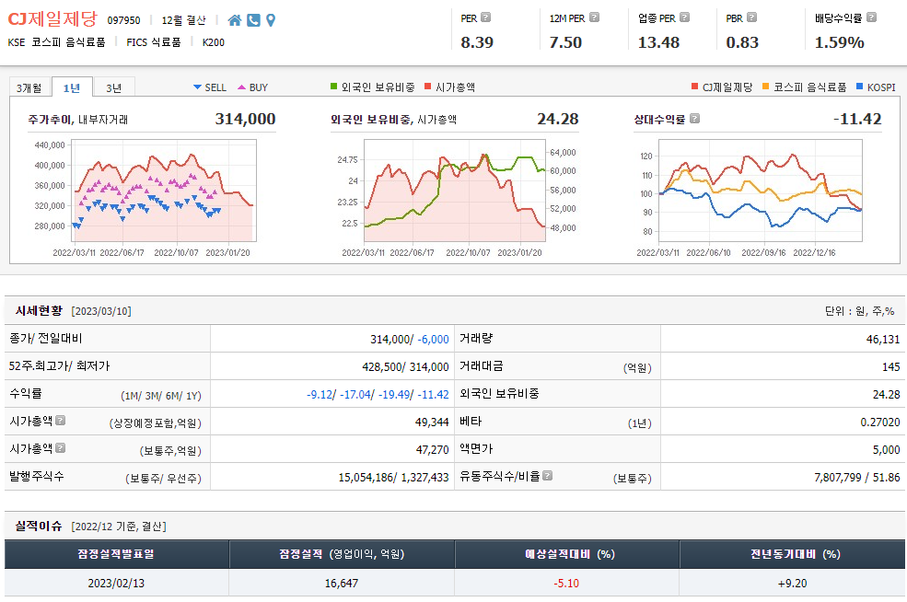Click the phone contact icon
The image size is (907, 602).
click(253, 20)
